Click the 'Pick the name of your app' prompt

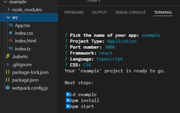(x=104, y=35)
